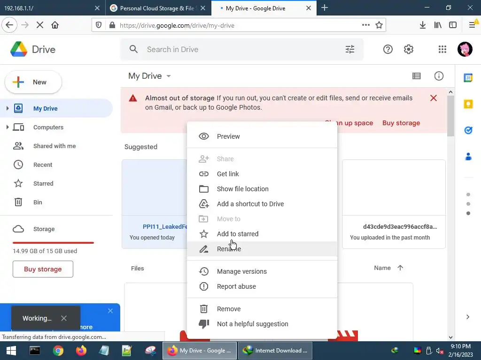
Task: Dismiss the storage warning banner
Action: pos(433,98)
